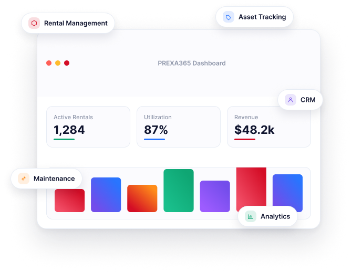Select the CRM label text

308,100
